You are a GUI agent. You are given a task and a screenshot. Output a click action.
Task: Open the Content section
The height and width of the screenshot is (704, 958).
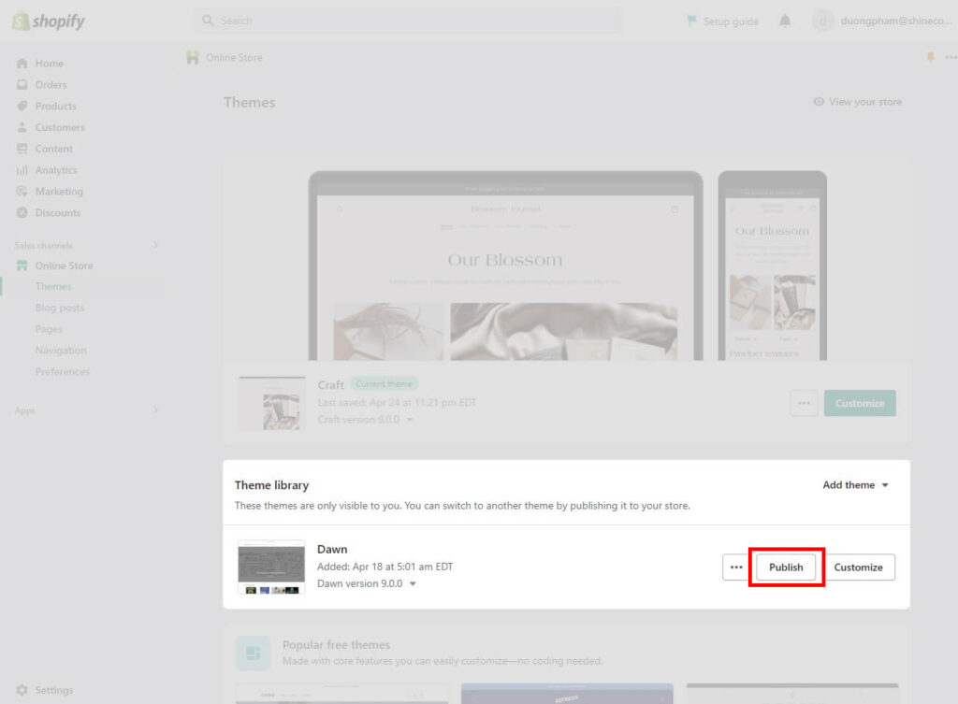coord(53,149)
